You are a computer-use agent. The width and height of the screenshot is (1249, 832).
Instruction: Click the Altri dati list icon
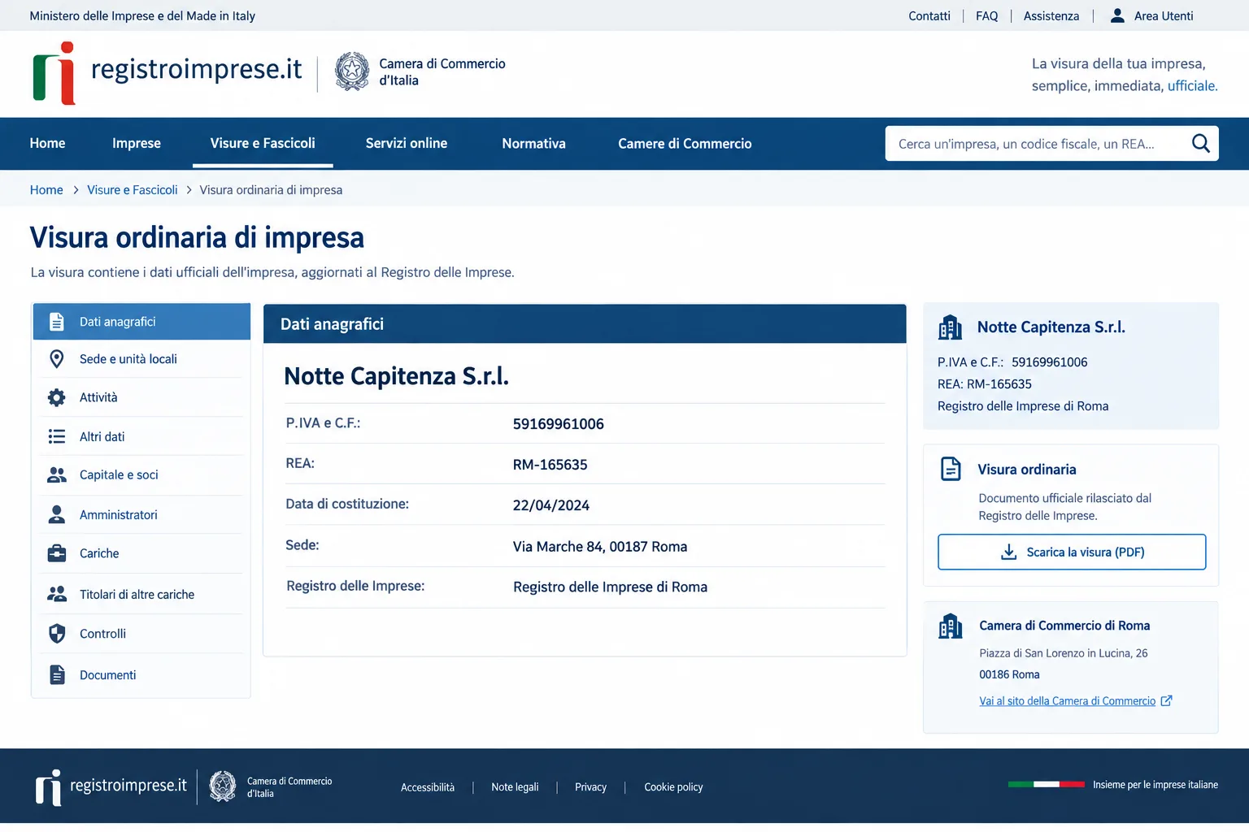(57, 436)
